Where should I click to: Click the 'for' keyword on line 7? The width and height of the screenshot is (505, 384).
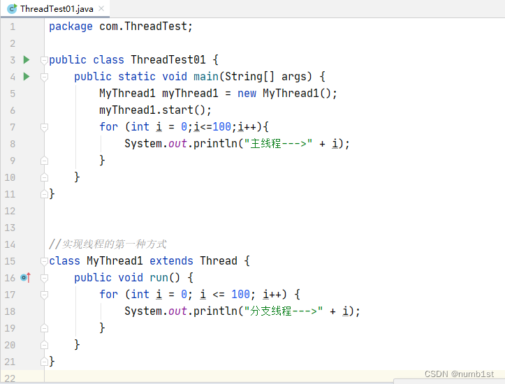108,127
